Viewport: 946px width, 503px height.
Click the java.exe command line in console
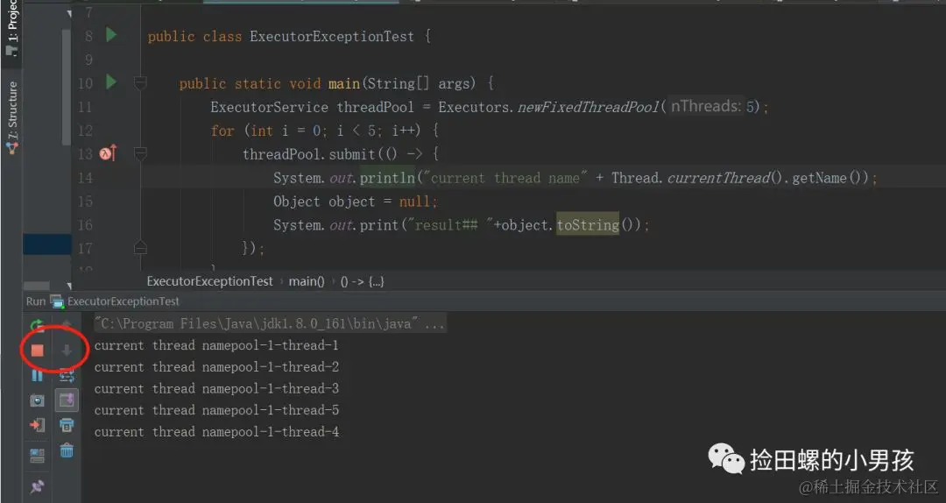click(270, 323)
